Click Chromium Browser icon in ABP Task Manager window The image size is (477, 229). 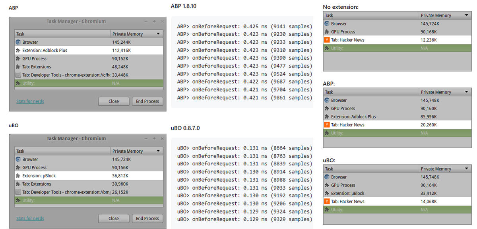pos(18,42)
